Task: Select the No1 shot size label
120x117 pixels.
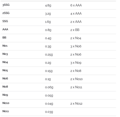Action: [5, 46]
